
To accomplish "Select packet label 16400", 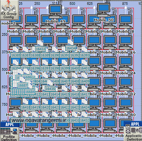I will [74, 68].
